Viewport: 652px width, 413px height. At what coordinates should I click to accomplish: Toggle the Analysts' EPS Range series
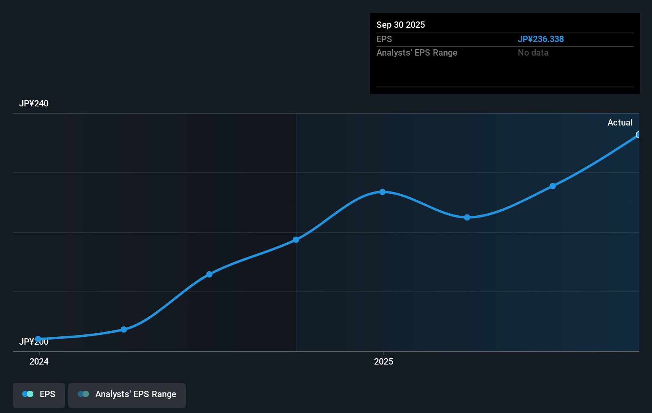coord(127,395)
